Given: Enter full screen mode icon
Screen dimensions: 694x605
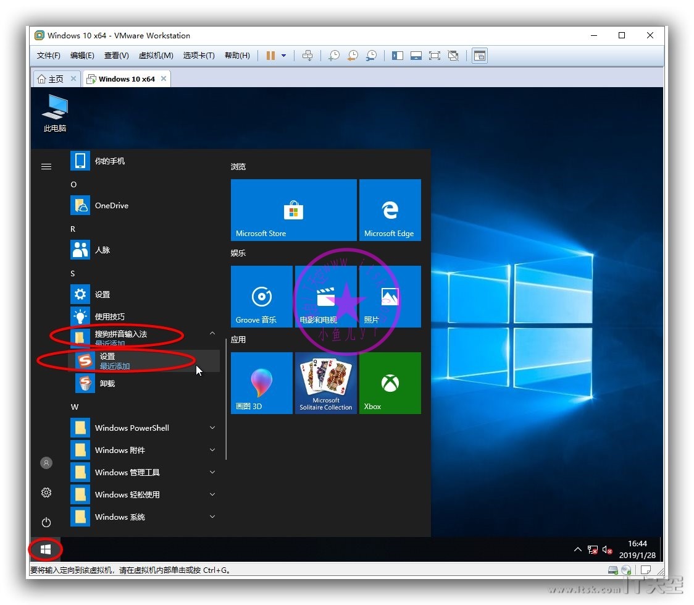Looking at the screenshot, I should 435,56.
